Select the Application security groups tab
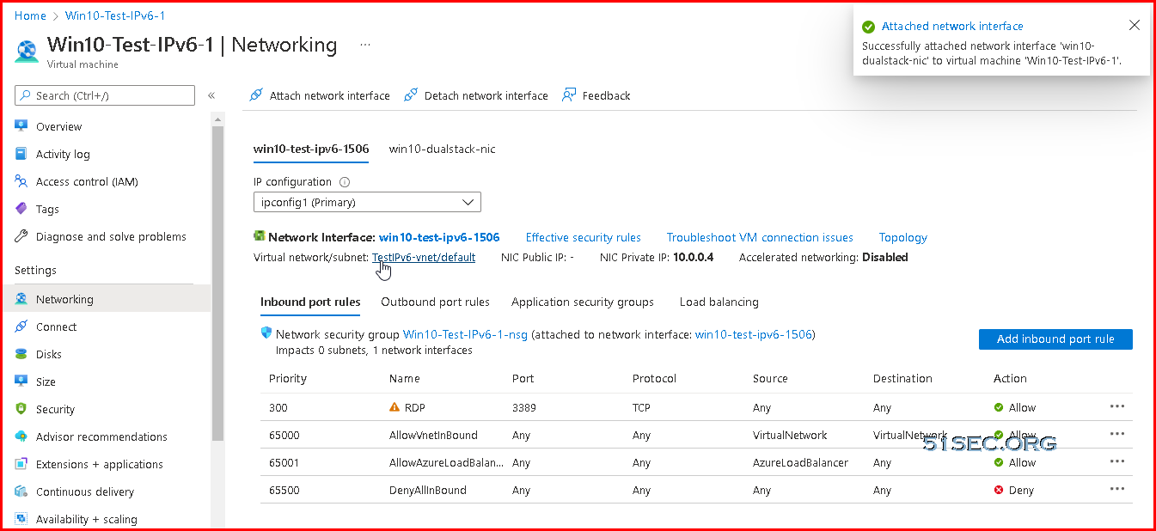 tap(583, 302)
